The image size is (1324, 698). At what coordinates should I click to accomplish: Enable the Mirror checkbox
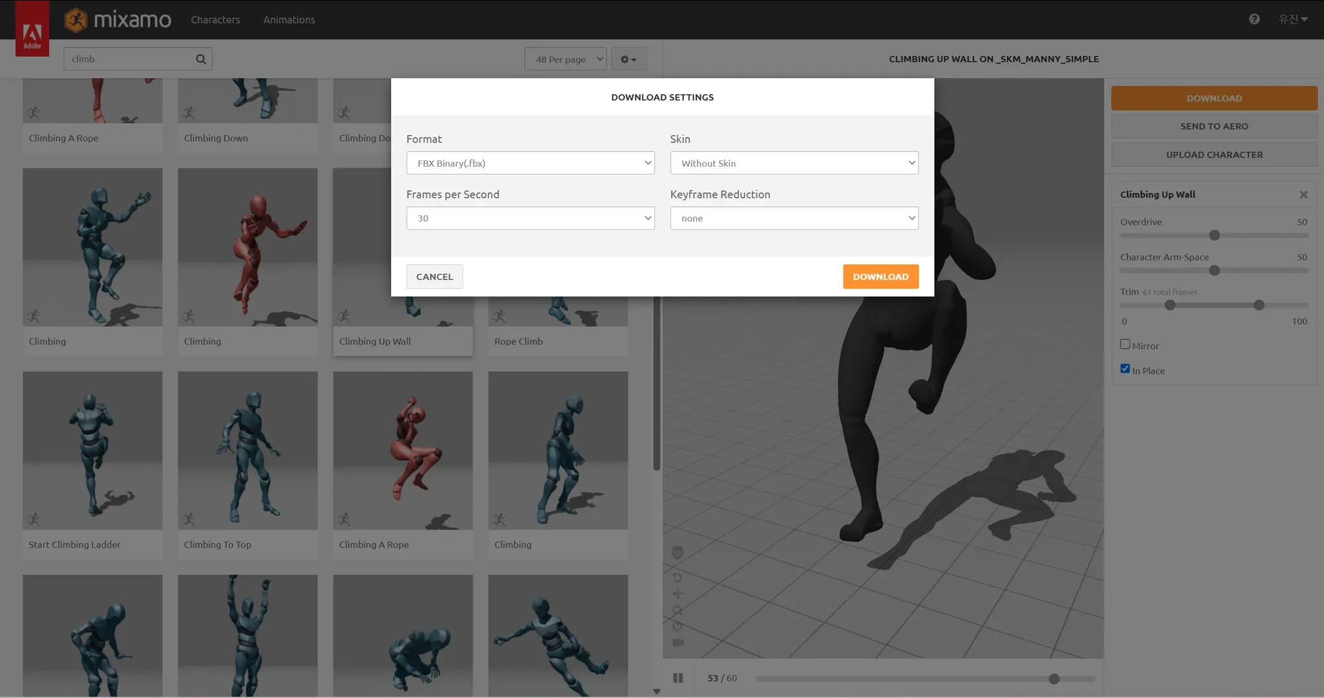coord(1125,344)
